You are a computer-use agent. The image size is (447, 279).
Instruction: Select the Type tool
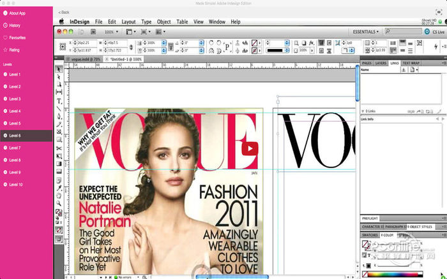point(59,101)
